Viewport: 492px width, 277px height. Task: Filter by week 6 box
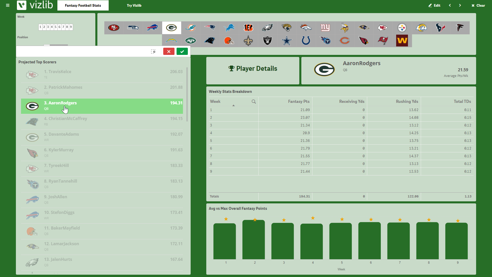pyautogui.click(x=59, y=27)
